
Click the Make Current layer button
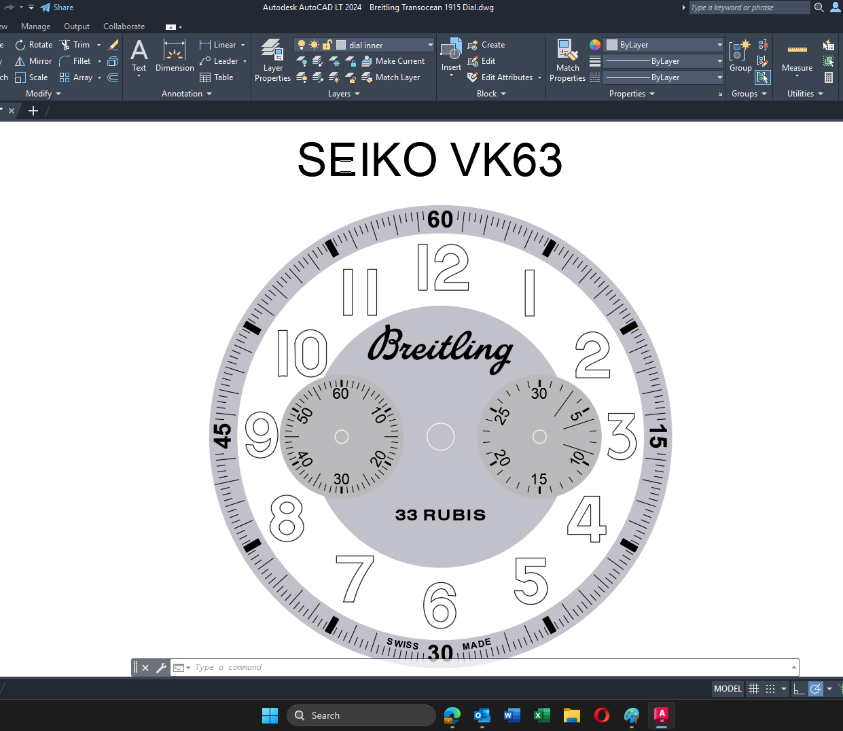coord(393,61)
